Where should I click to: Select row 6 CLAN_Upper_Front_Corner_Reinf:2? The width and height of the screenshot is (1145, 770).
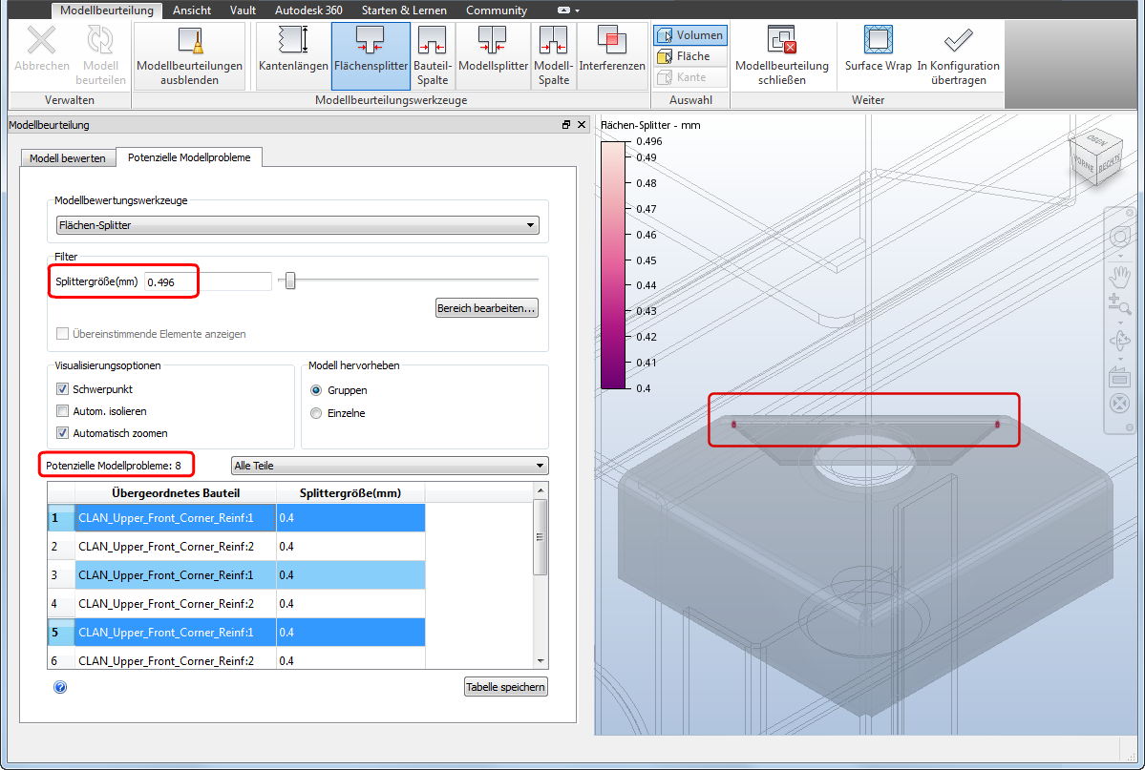coord(237,659)
